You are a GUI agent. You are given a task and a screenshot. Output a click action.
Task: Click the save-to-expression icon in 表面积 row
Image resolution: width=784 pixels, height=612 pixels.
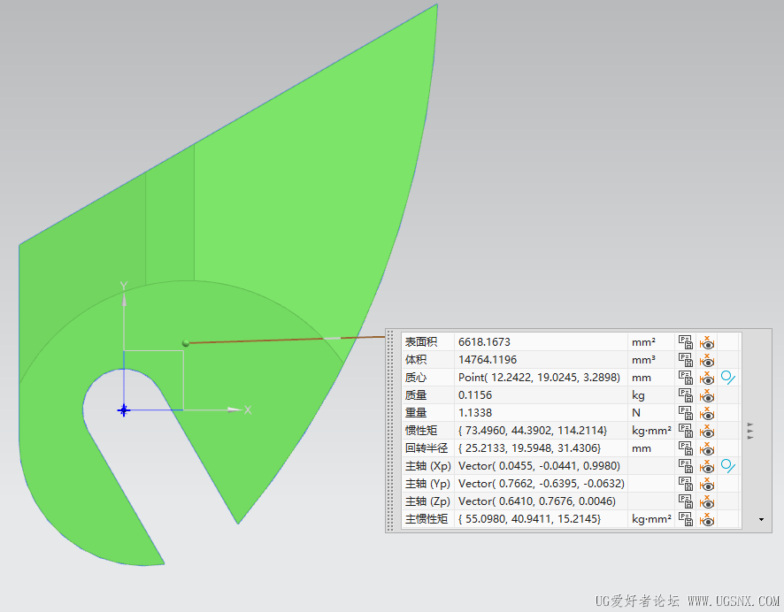[685, 342]
